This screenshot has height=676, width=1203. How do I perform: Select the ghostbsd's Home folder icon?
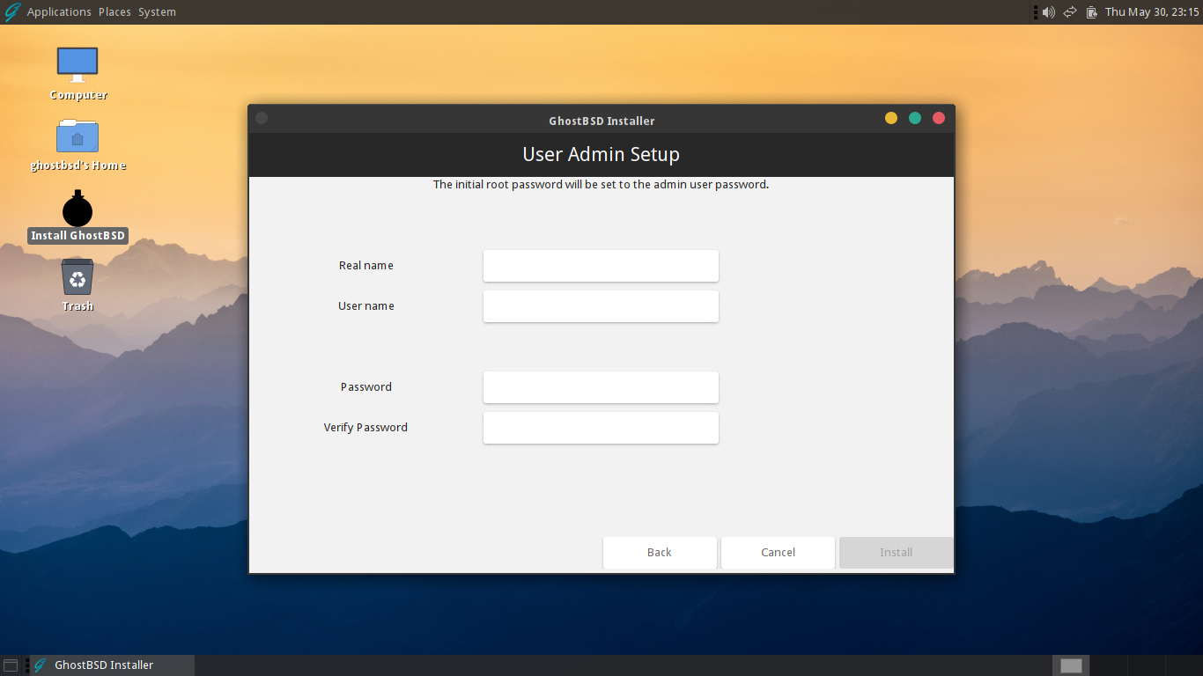tap(77, 144)
